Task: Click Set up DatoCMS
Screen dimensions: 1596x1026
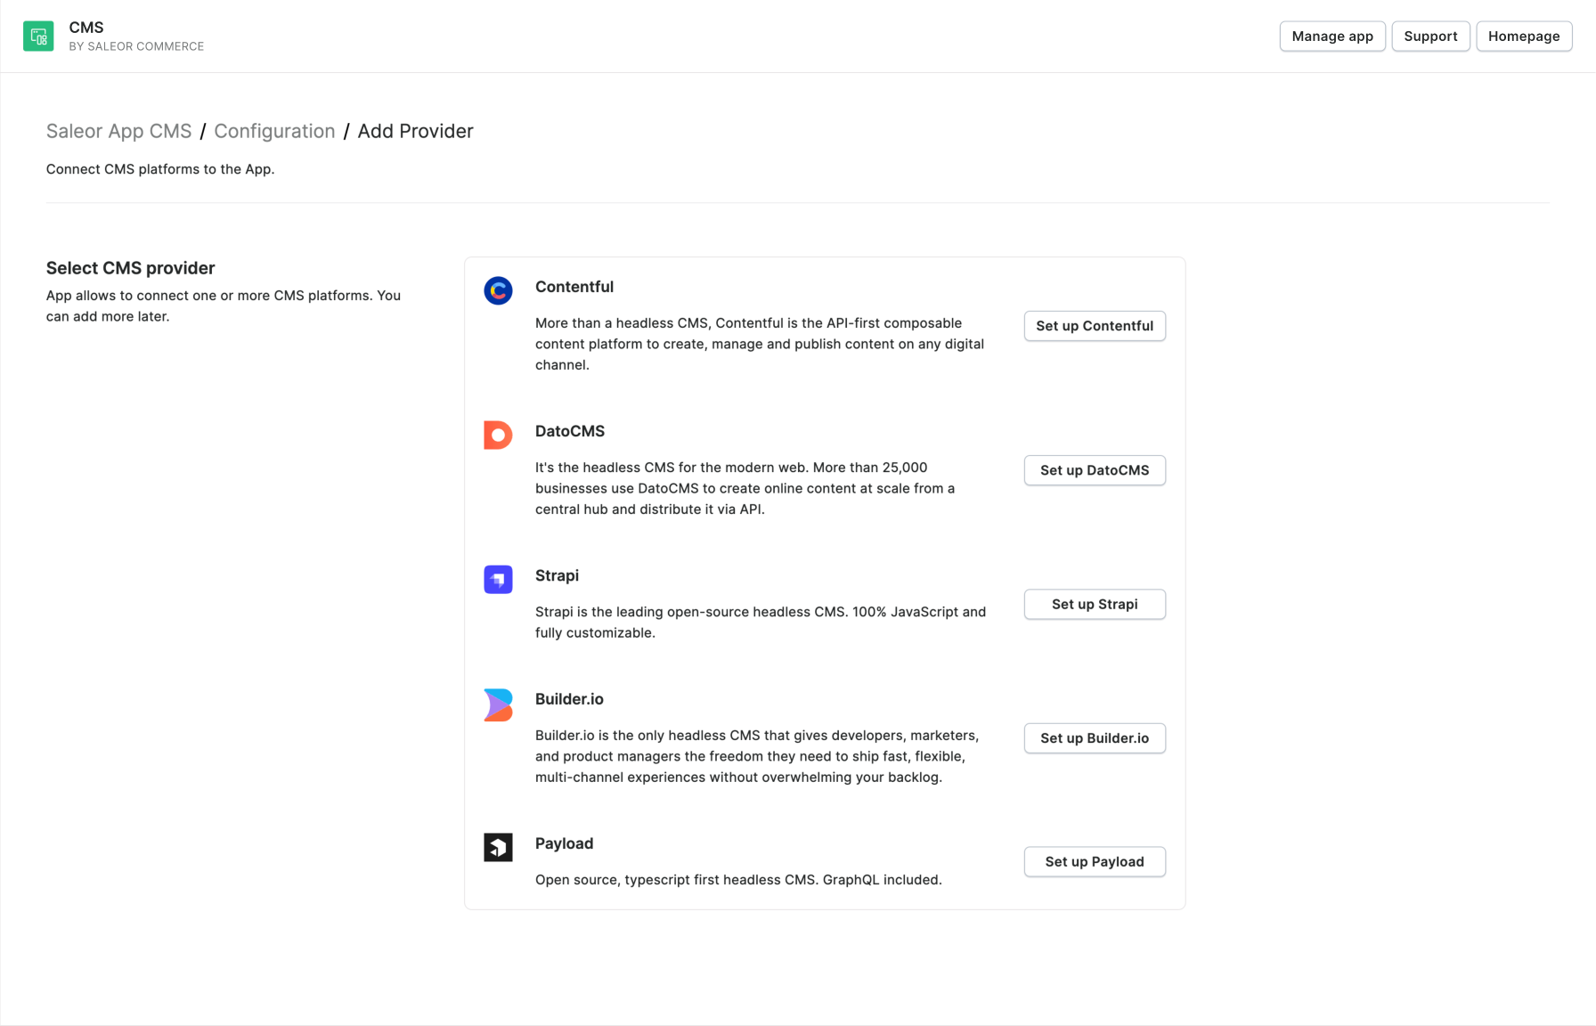Action: 1095,470
